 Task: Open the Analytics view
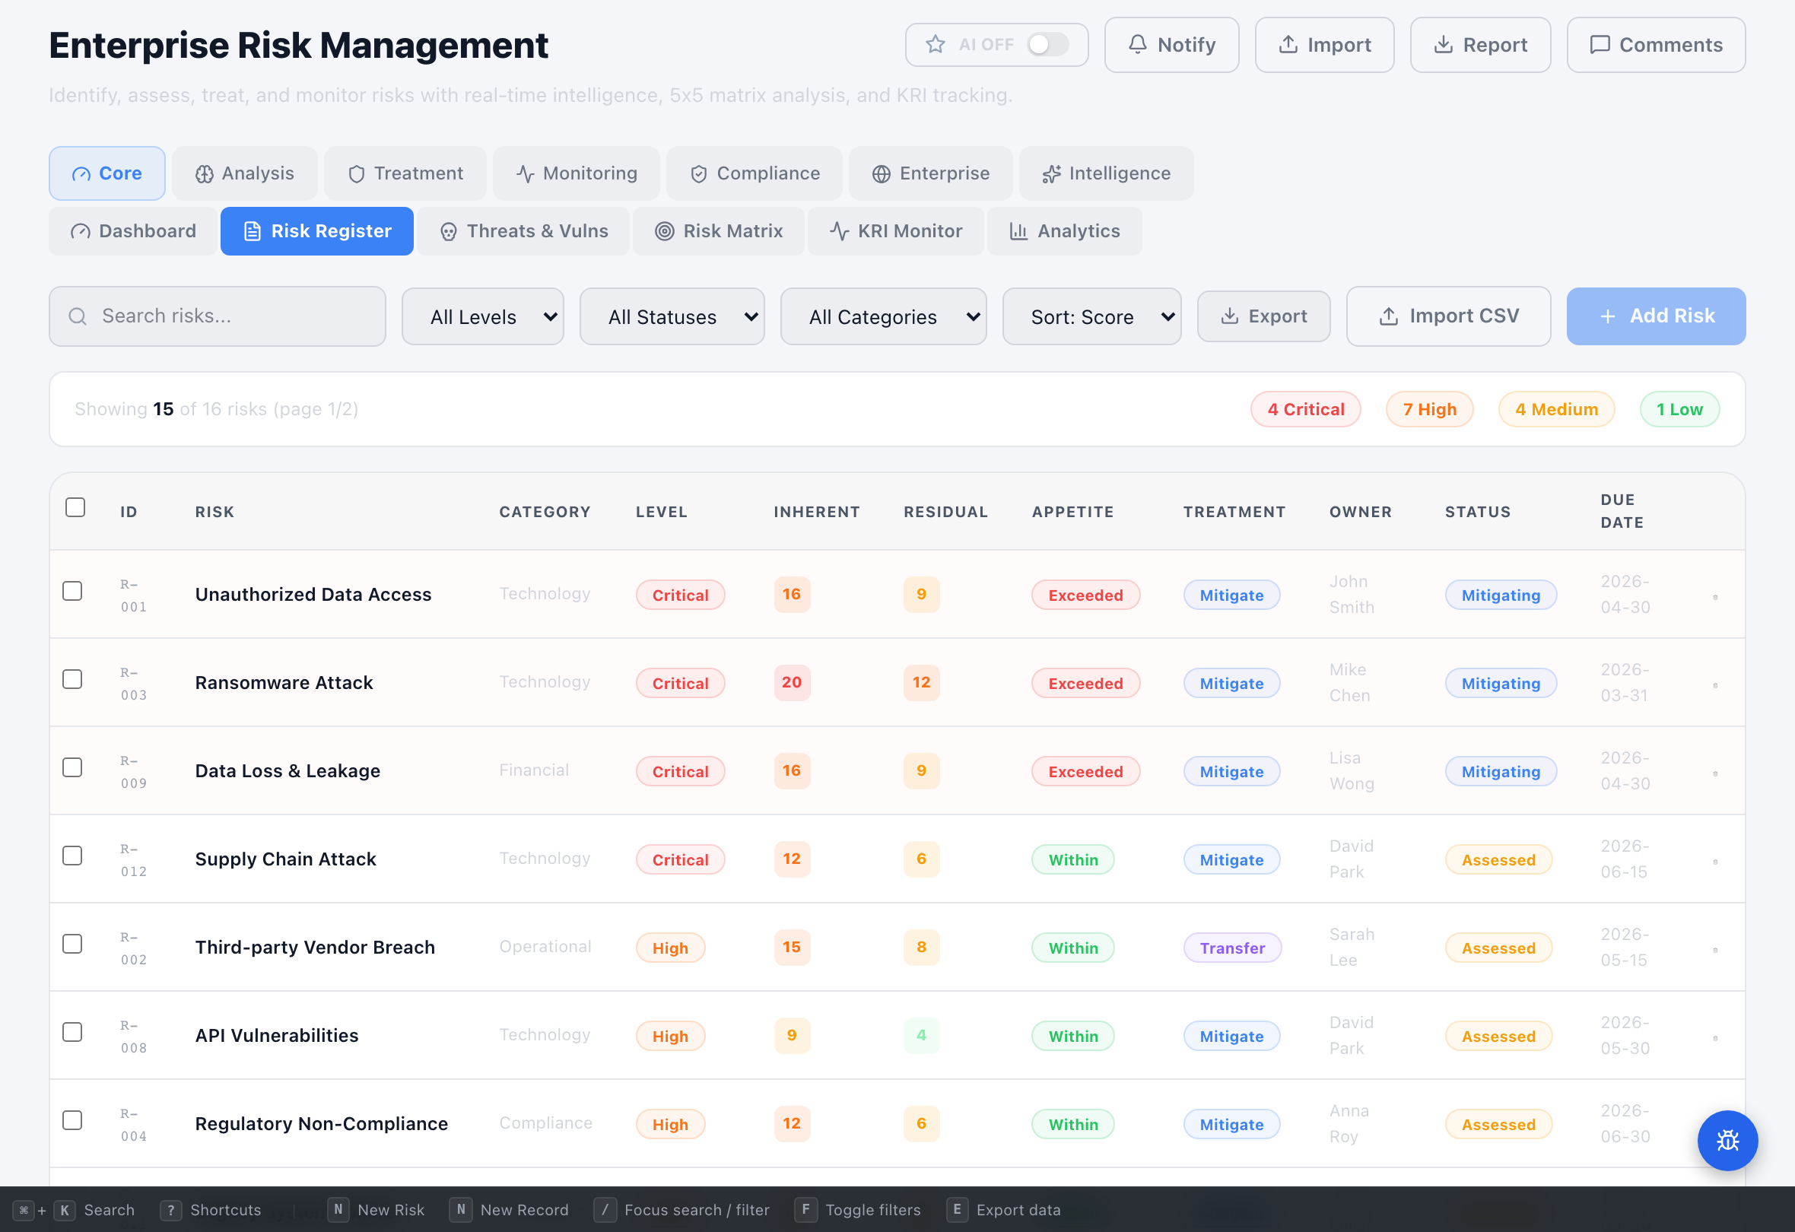pyautogui.click(x=1064, y=230)
